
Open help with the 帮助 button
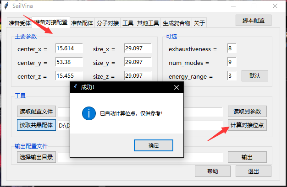pyautogui.click(x=213, y=171)
